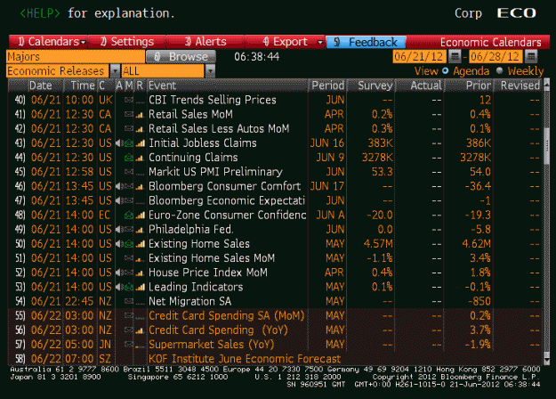The image size is (556, 399).
Task: Open calendar picker for end date 06/28/12
Action: [531, 56]
